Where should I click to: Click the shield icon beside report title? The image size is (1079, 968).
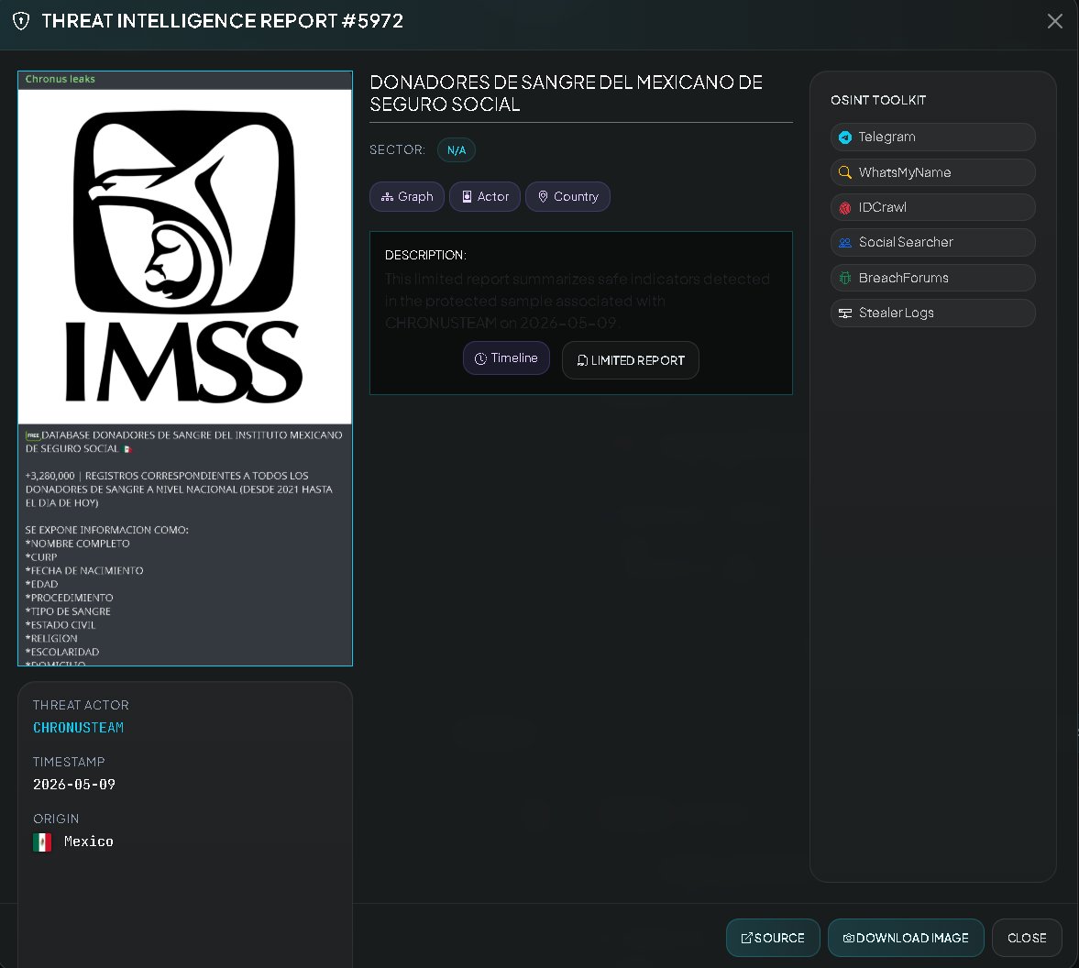(x=21, y=21)
